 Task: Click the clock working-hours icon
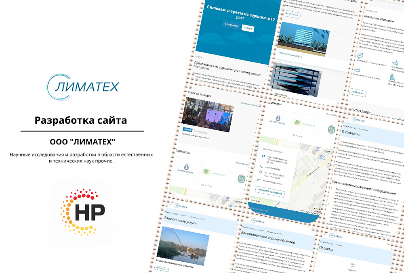click(260, 172)
